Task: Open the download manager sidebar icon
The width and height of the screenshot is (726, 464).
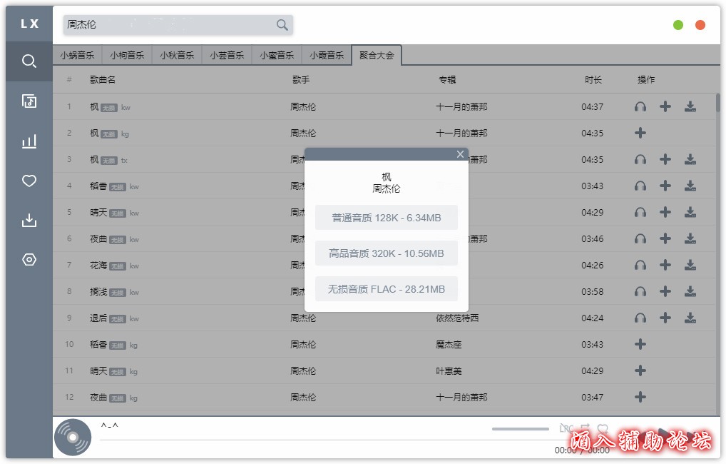Action: coord(29,221)
